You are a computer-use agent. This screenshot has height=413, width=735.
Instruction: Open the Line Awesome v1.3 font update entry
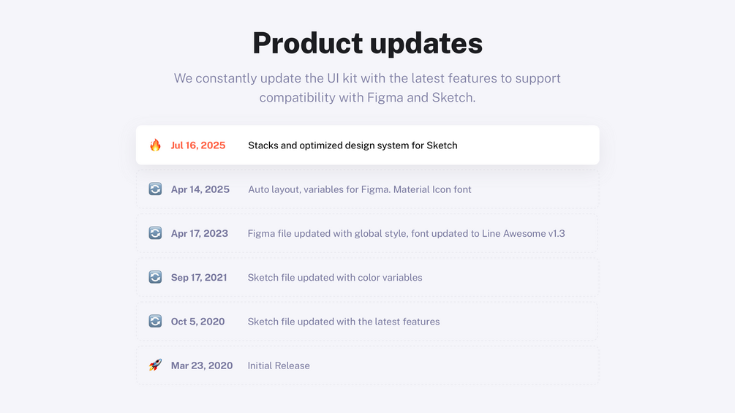(406, 233)
